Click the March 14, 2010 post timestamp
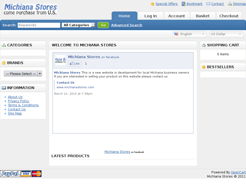 (x=73, y=94)
